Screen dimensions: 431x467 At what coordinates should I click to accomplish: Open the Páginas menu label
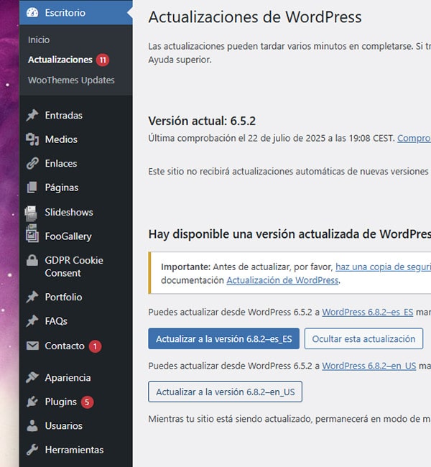point(62,188)
